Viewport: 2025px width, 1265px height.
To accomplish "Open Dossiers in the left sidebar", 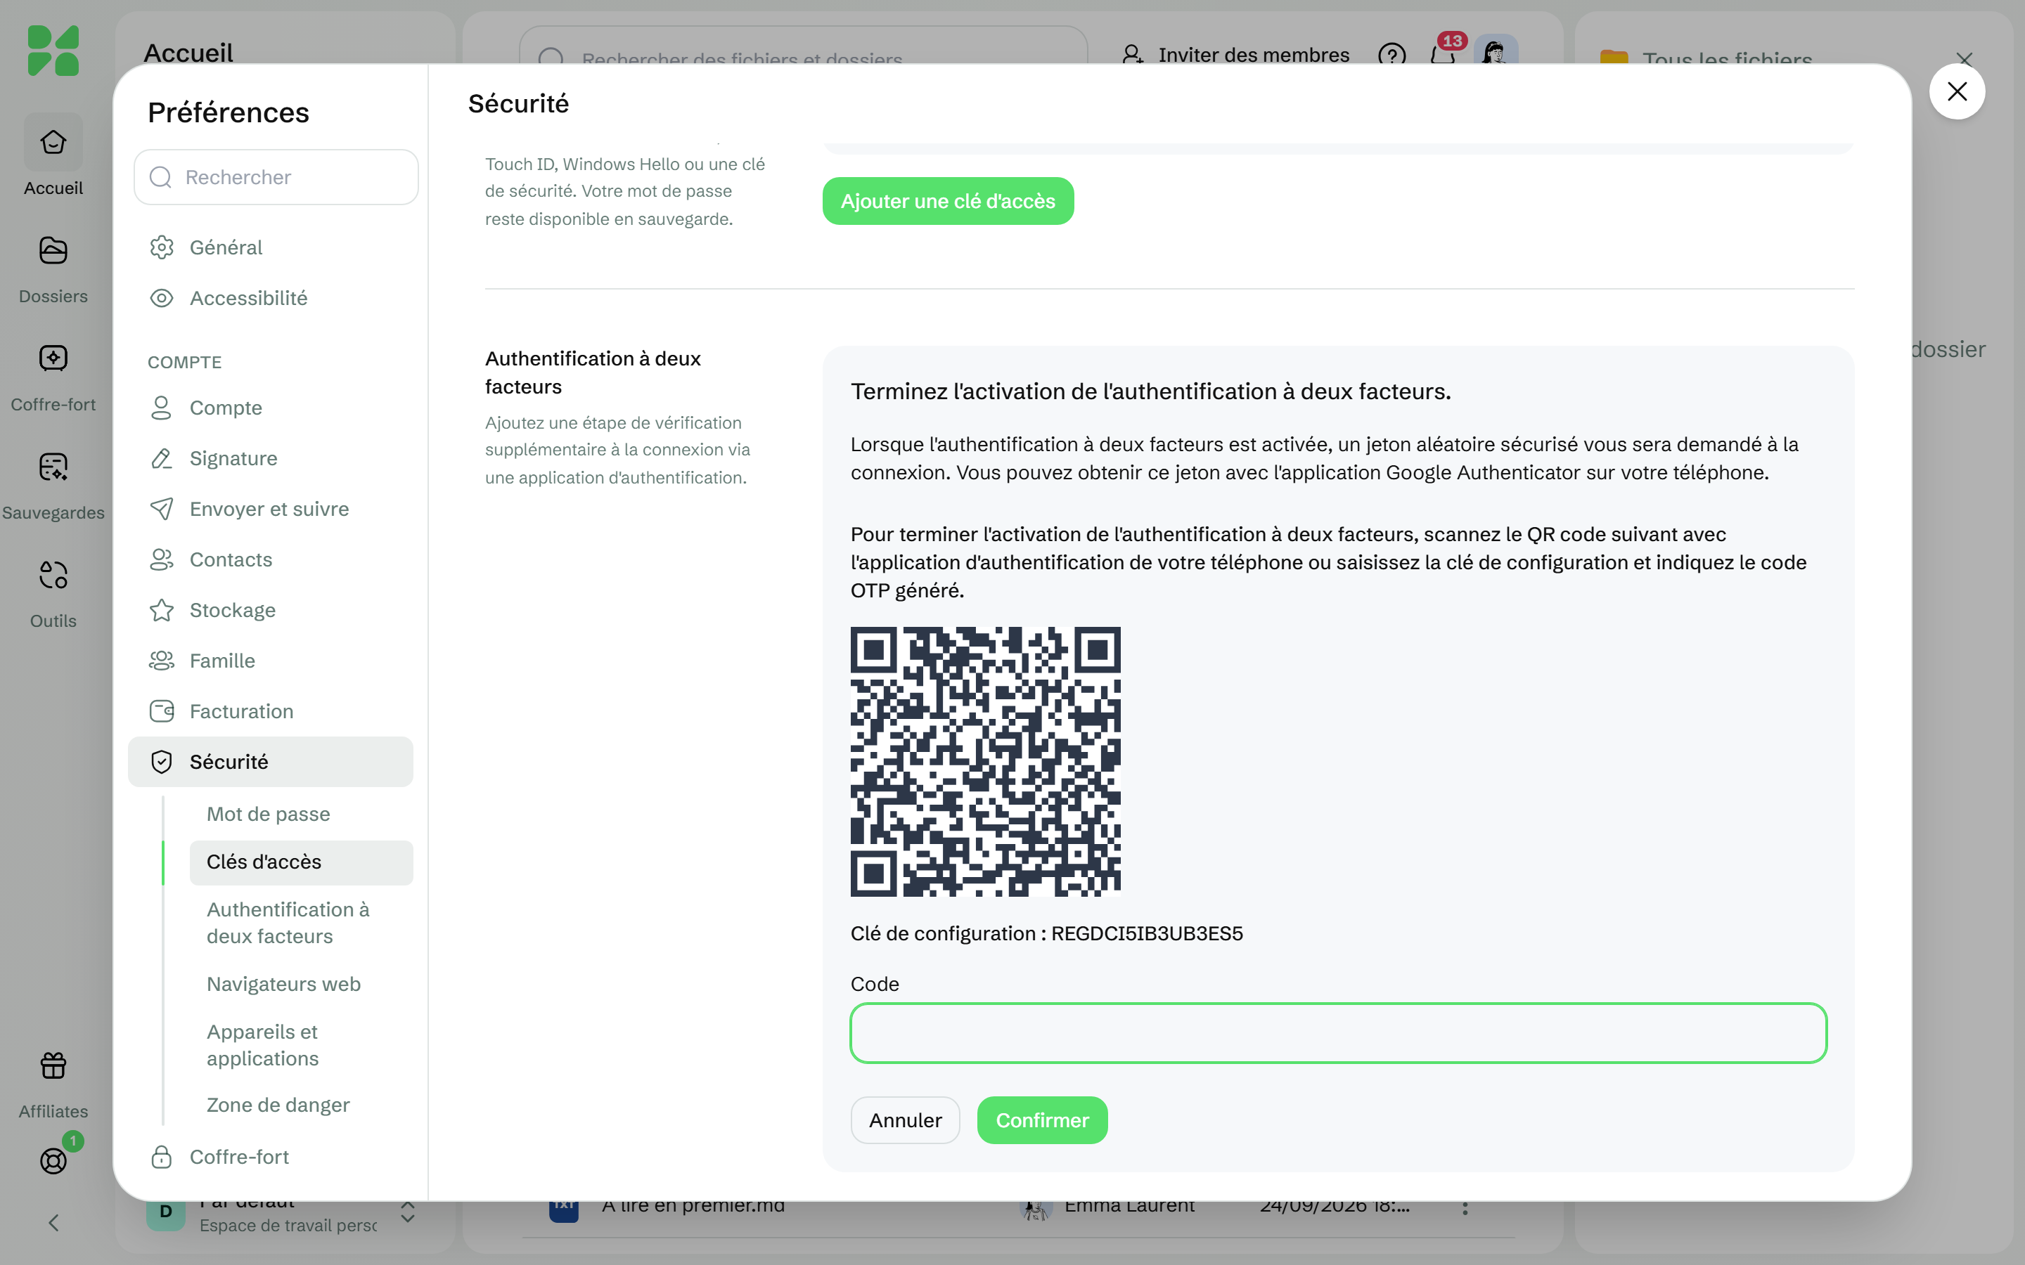I will click(53, 268).
